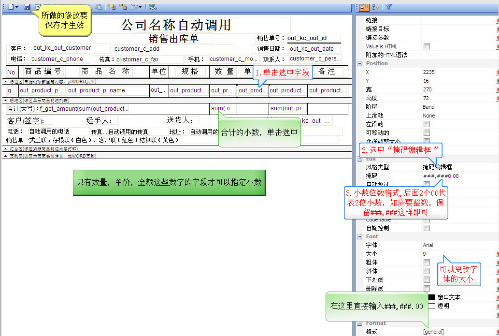Open the New document dropdown arrow

click(17, 7)
